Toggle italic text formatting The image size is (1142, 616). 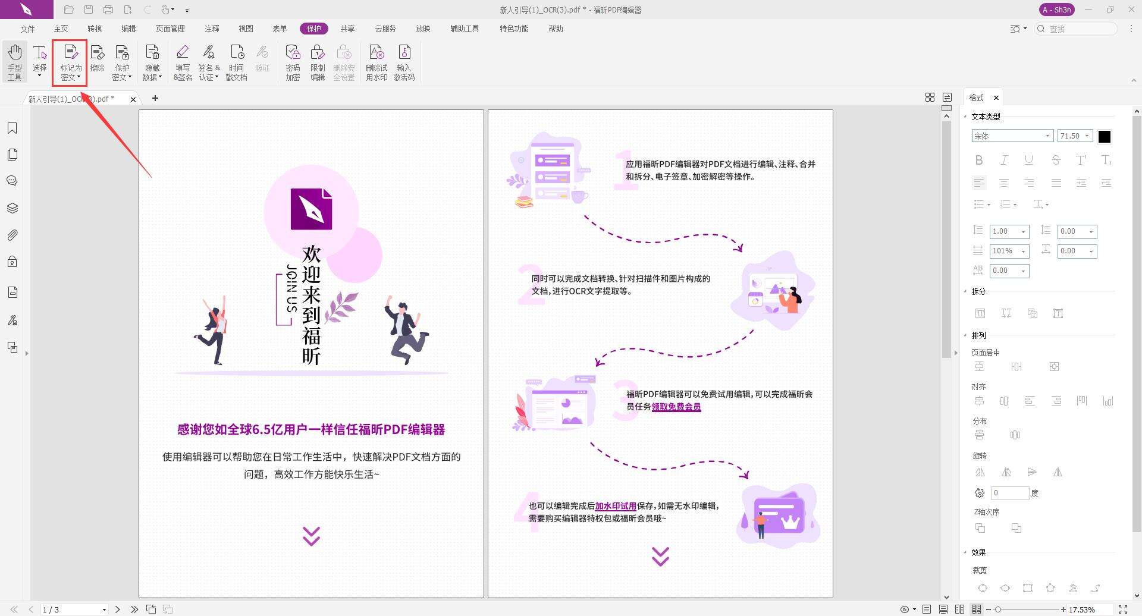pyautogui.click(x=1004, y=160)
